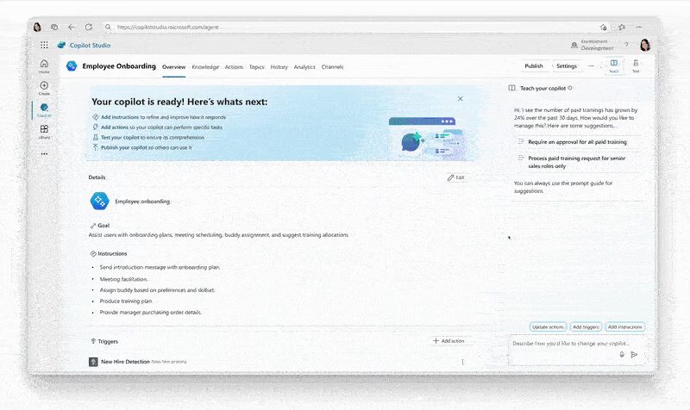Select 'Require an approval for all paid training'
The width and height of the screenshot is (690, 410).
577,141
